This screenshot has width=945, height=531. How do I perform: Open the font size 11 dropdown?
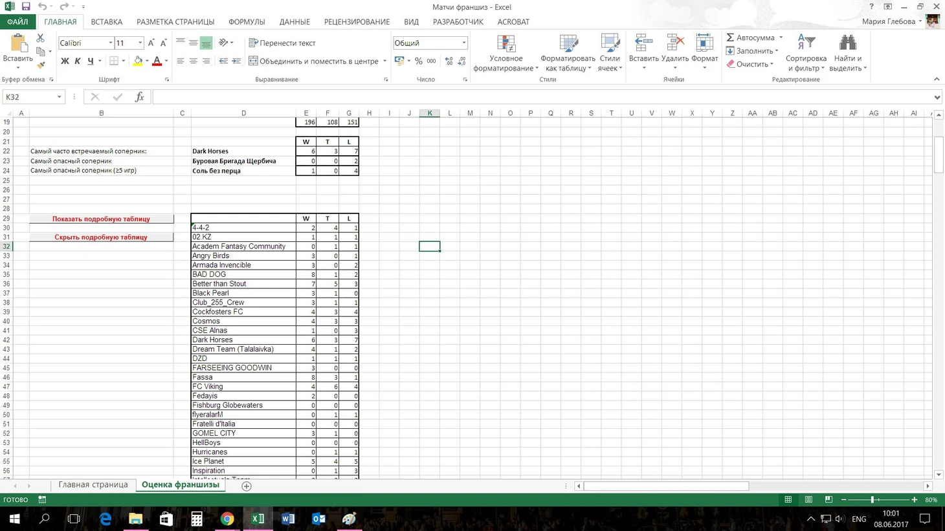(140, 43)
